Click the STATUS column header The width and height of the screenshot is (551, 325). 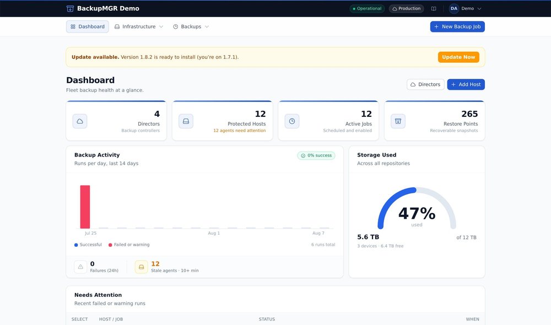pos(267,319)
